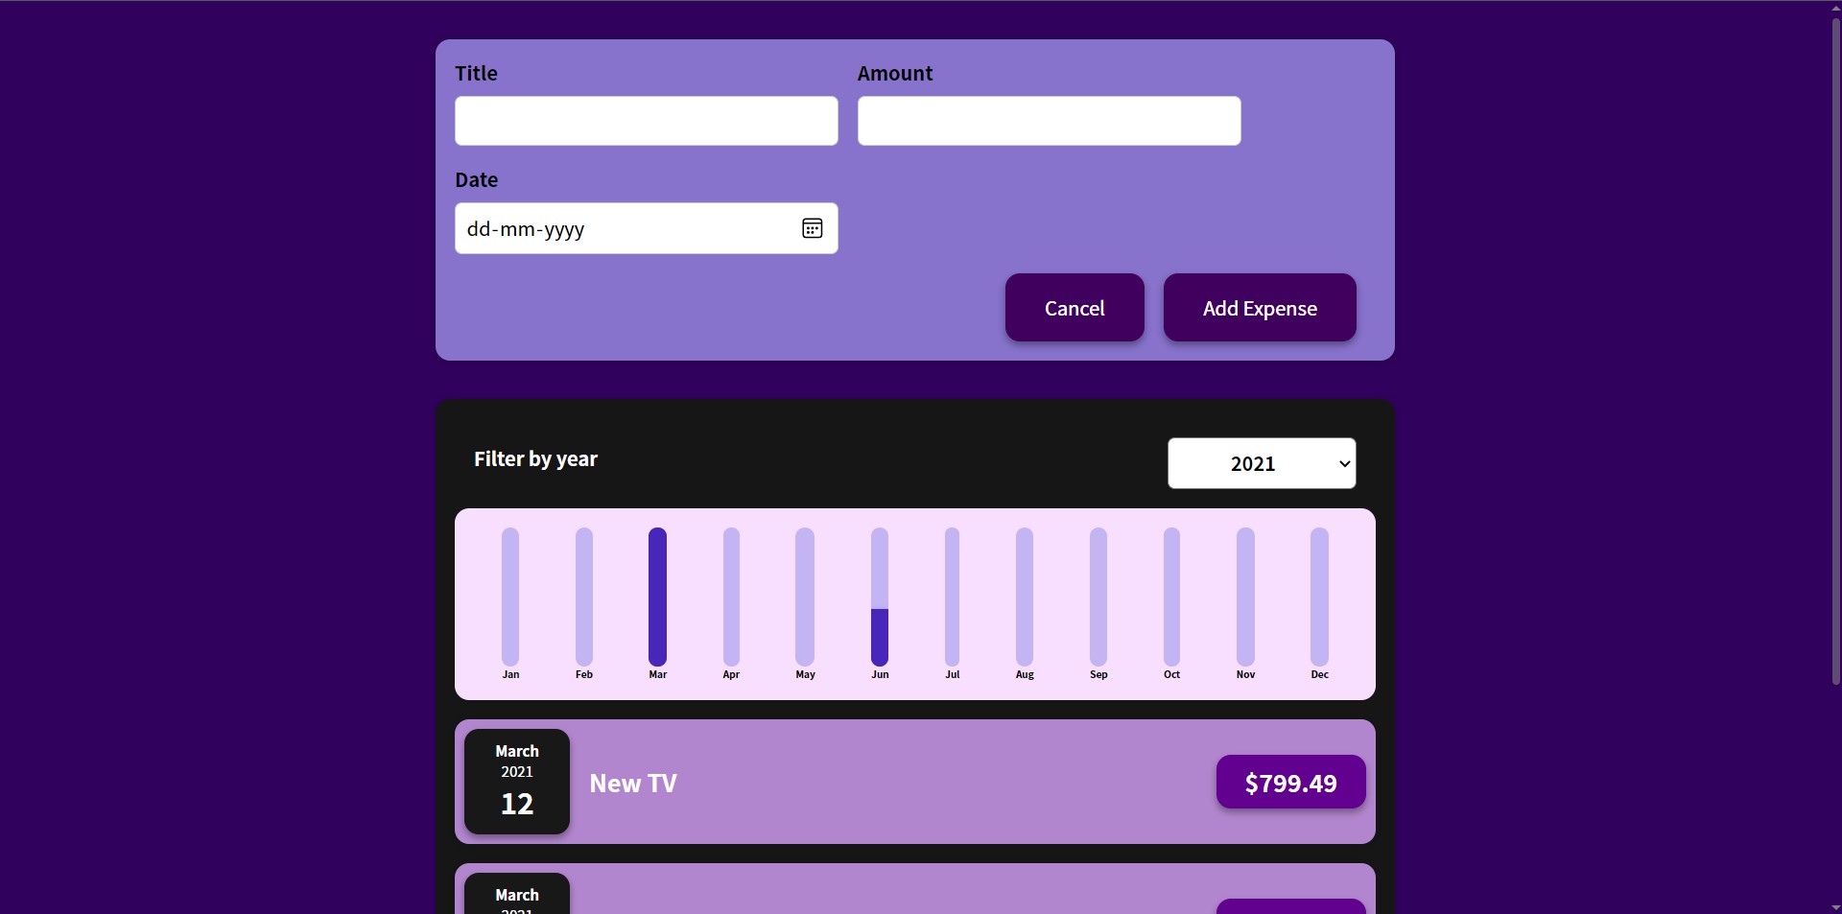Click the "New TV" expense title
1842x914 pixels.
633,784
